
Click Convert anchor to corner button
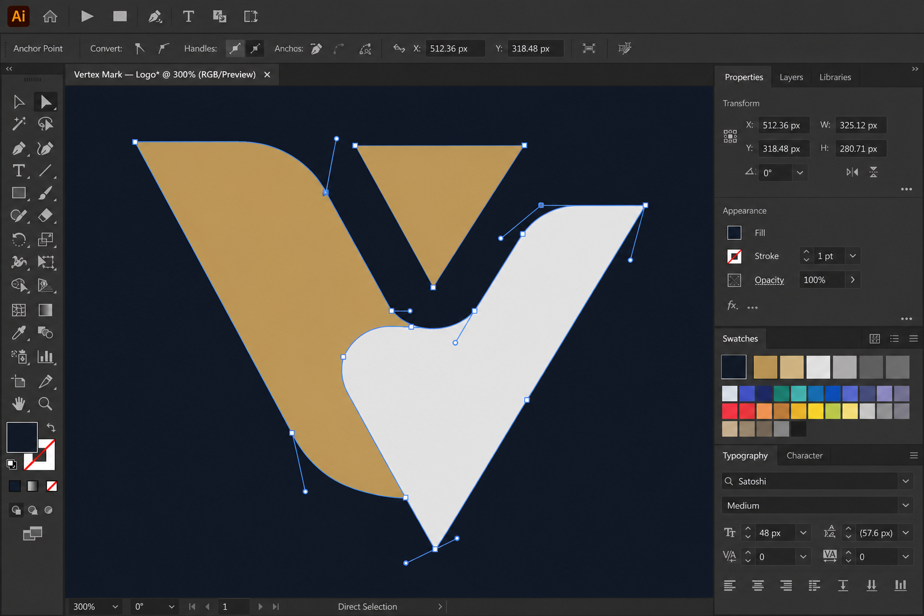tap(139, 49)
